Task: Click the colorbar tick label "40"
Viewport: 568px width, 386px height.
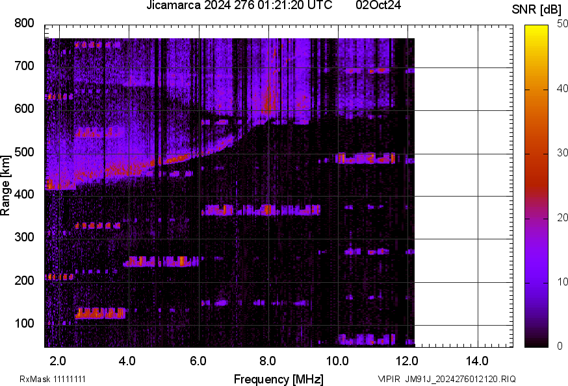Action: pos(562,88)
